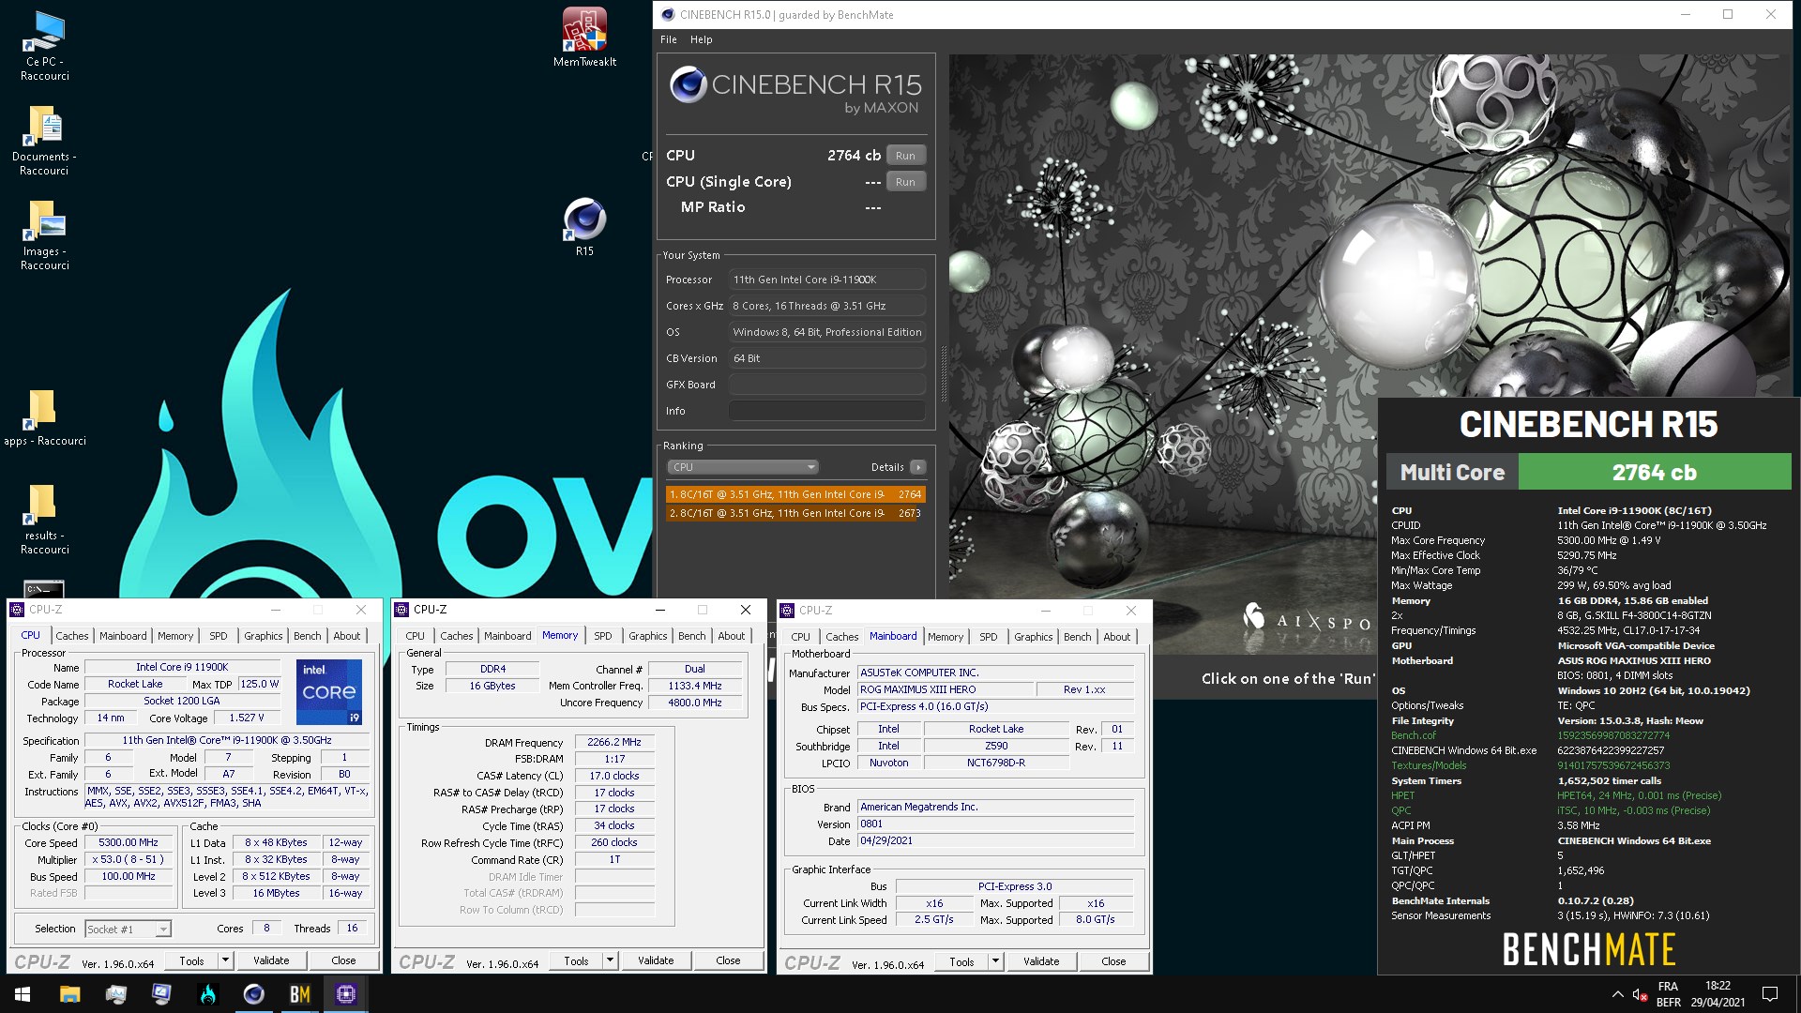Open the Cinebench app in taskbar

(253, 994)
